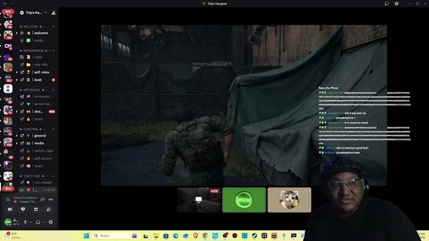The width and height of the screenshot is (429, 241).
Task: Open the self-promo channel
Action: pos(38,158)
